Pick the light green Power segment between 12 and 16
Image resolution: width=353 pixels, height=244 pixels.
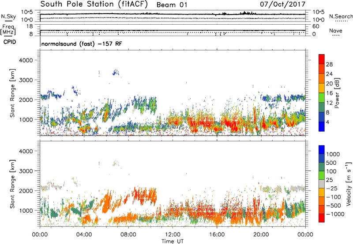coord(322,97)
